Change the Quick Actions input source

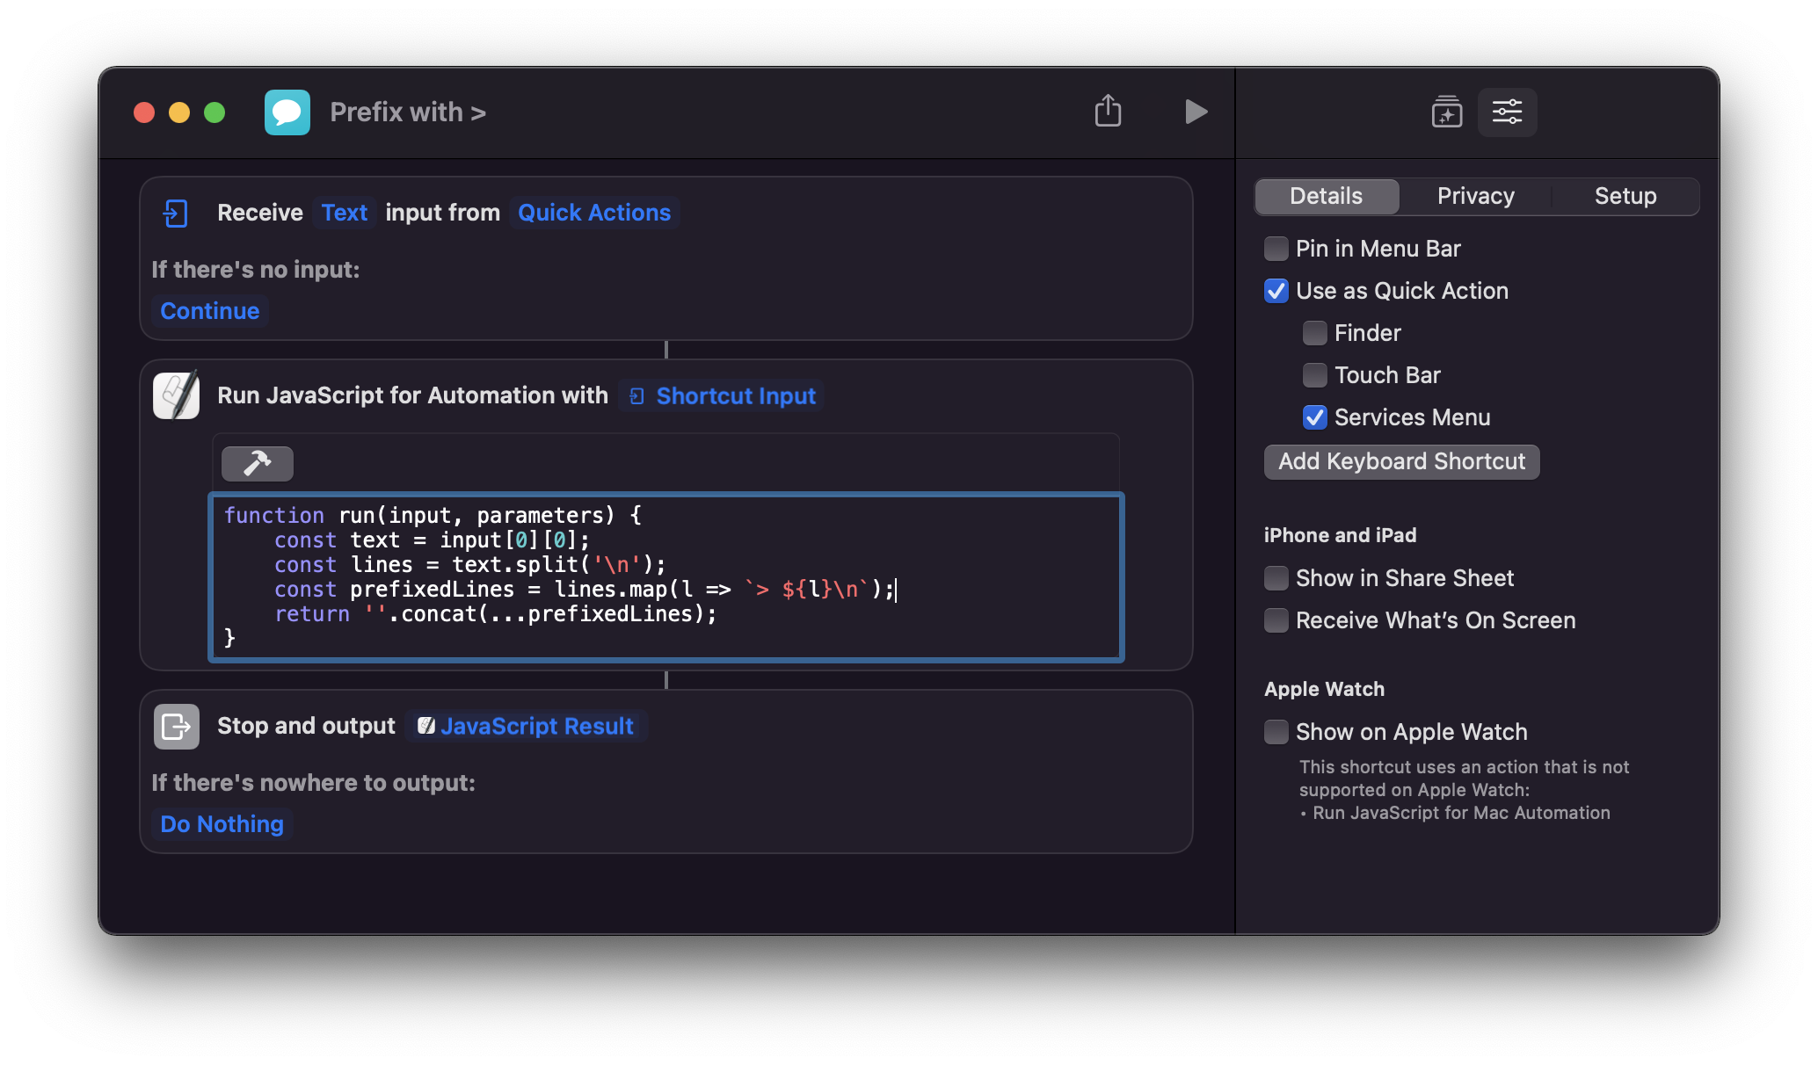point(594,213)
